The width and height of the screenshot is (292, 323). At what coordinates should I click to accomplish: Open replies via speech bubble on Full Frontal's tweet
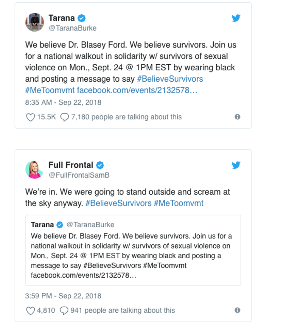pos(64,311)
